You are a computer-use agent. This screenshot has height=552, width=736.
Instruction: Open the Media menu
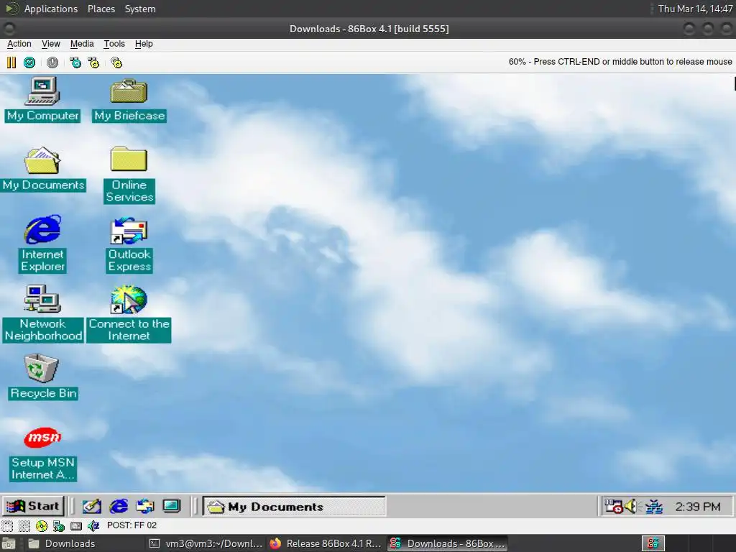coord(82,44)
